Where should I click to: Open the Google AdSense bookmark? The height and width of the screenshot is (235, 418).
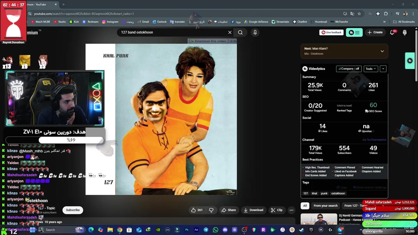(256, 22)
